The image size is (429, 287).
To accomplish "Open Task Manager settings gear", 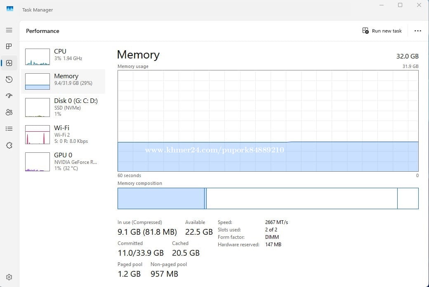I will [x=9, y=277].
